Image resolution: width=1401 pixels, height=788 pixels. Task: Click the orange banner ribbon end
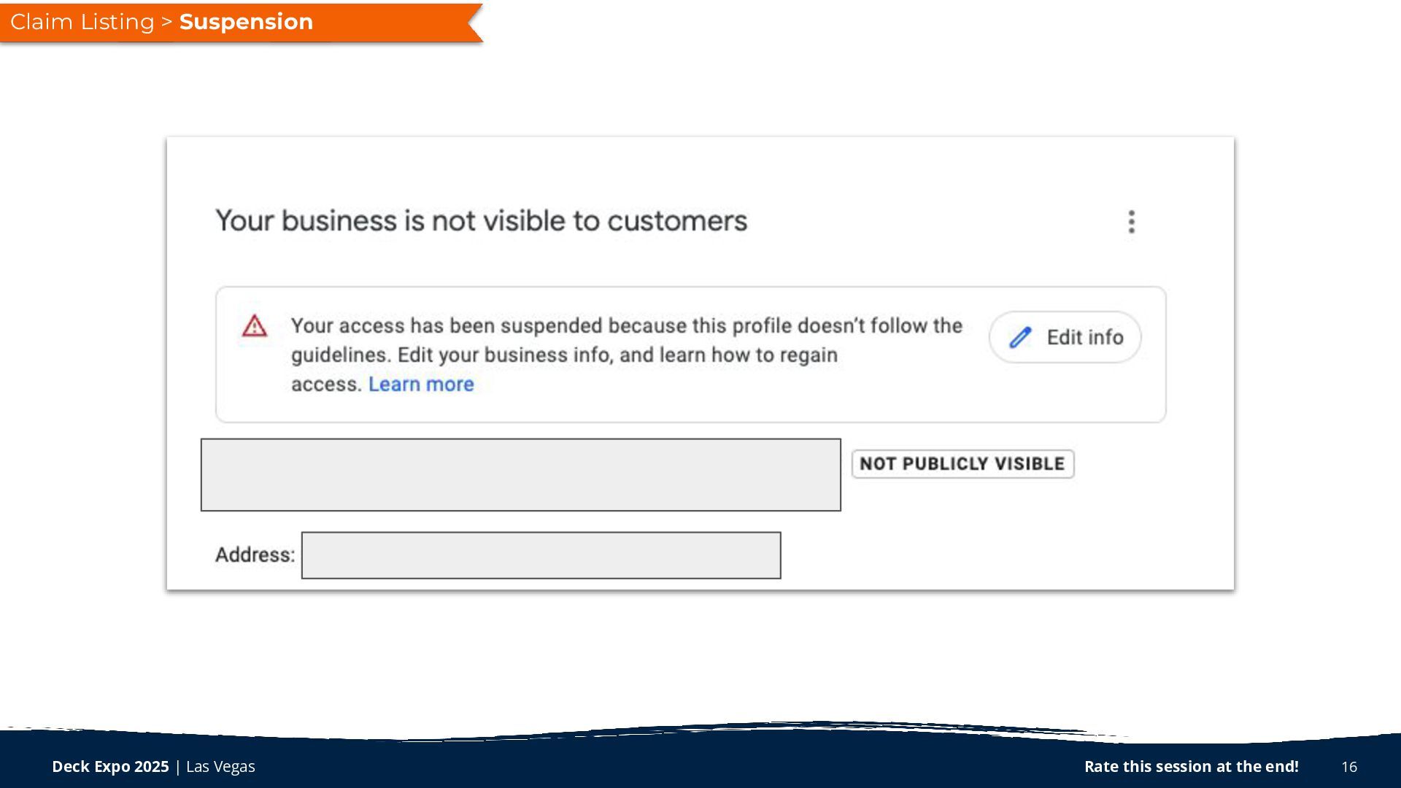471,23
